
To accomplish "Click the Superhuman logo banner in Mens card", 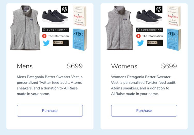I will click(55, 30).
